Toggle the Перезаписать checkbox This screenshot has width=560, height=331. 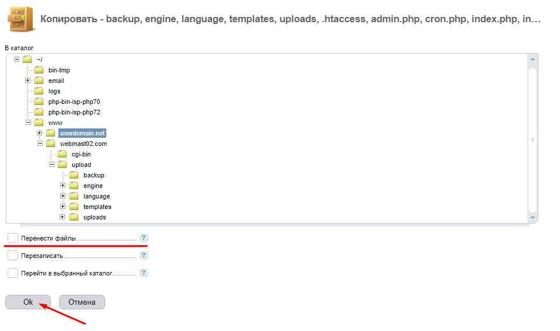(13, 256)
